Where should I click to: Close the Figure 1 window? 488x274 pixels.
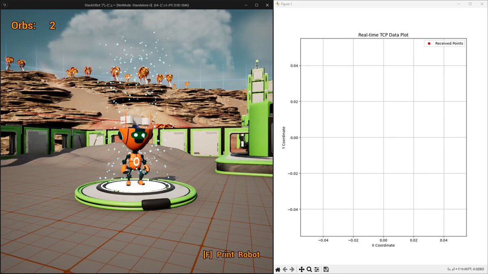pos(481,4)
